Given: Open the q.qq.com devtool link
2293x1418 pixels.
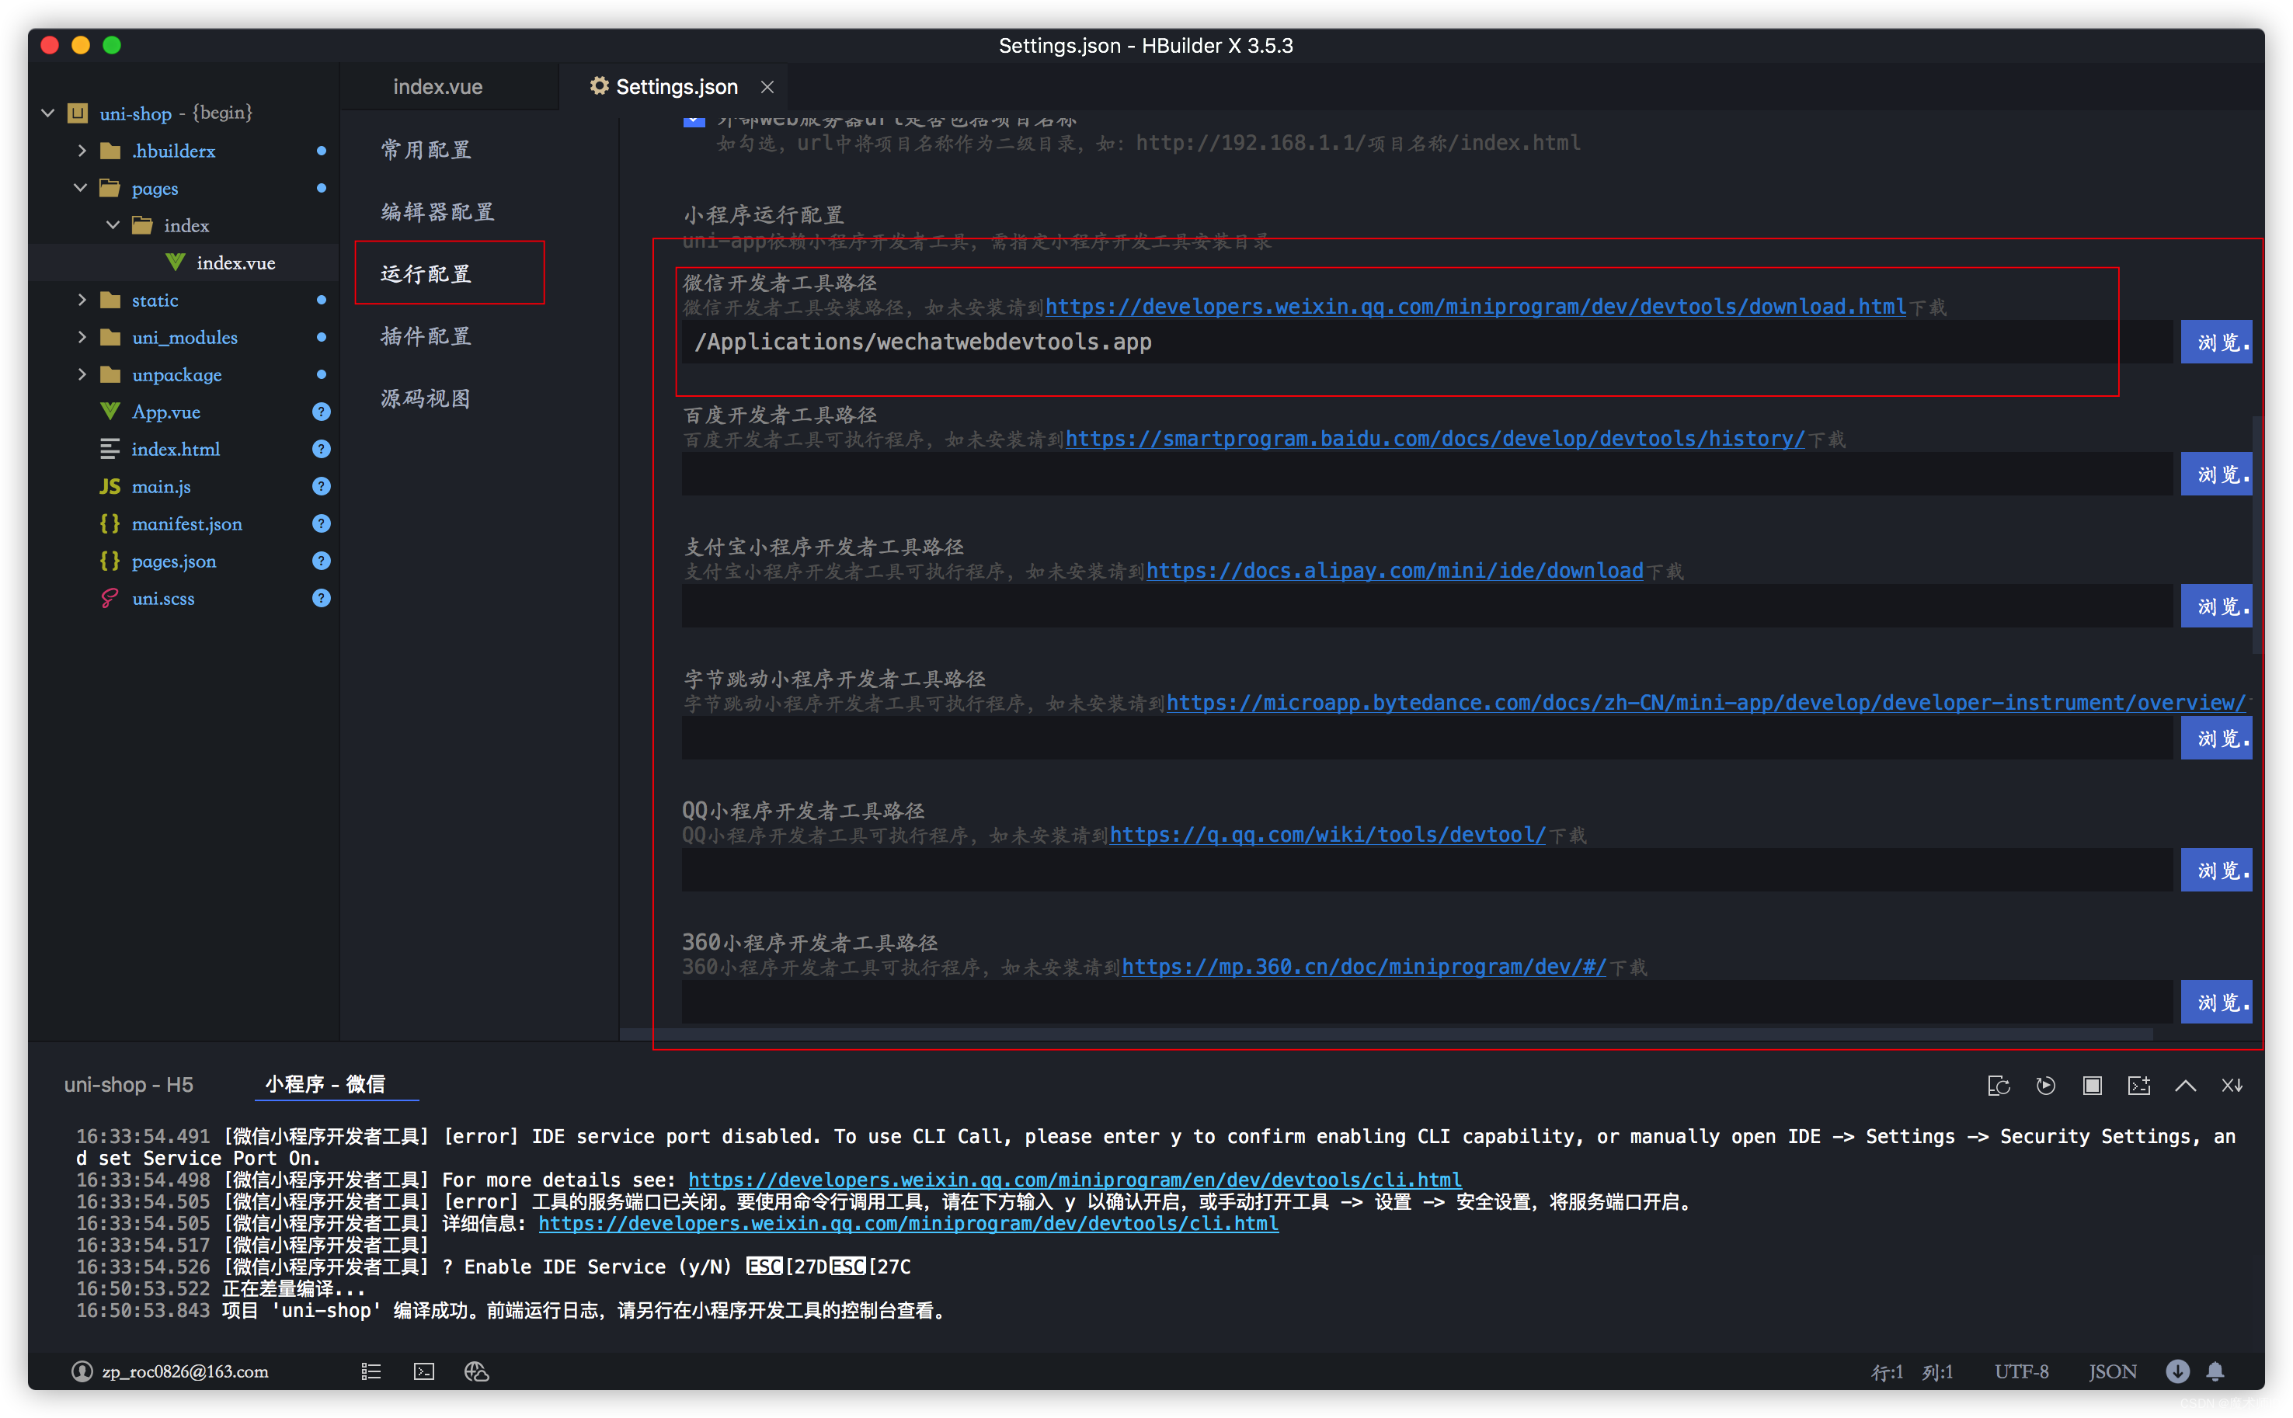Looking at the screenshot, I should click(x=1327, y=835).
